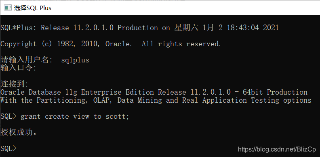Click the "64bit Production" text
Screen dimensions: 320x157
pos(275,92)
